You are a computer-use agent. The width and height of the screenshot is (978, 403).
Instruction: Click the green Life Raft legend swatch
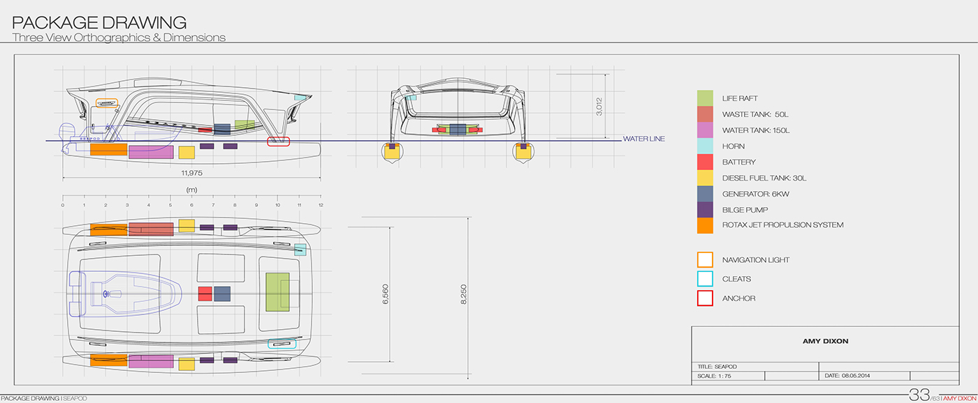coord(705,98)
